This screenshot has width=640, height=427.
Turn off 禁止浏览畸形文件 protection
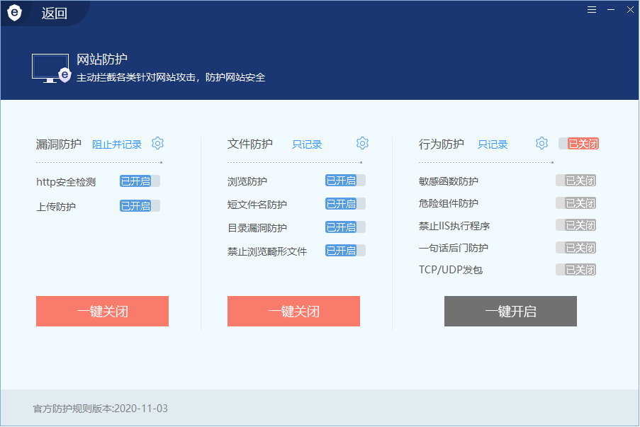tap(344, 250)
